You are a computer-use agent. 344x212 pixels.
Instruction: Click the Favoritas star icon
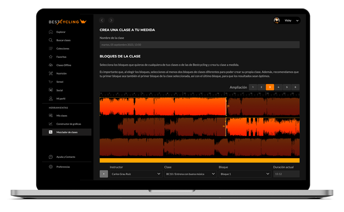click(51, 57)
